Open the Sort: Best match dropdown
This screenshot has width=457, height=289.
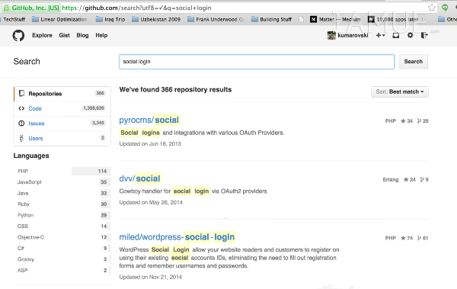(400, 92)
